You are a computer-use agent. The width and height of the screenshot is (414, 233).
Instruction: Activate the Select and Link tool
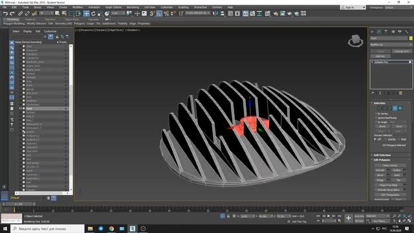pyautogui.click(x=20, y=14)
